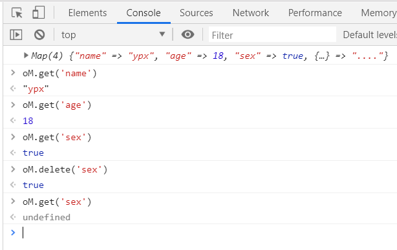This screenshot has width=397, height=250.
Task: Show the console sidebar icon
Action: coord(16,35)
